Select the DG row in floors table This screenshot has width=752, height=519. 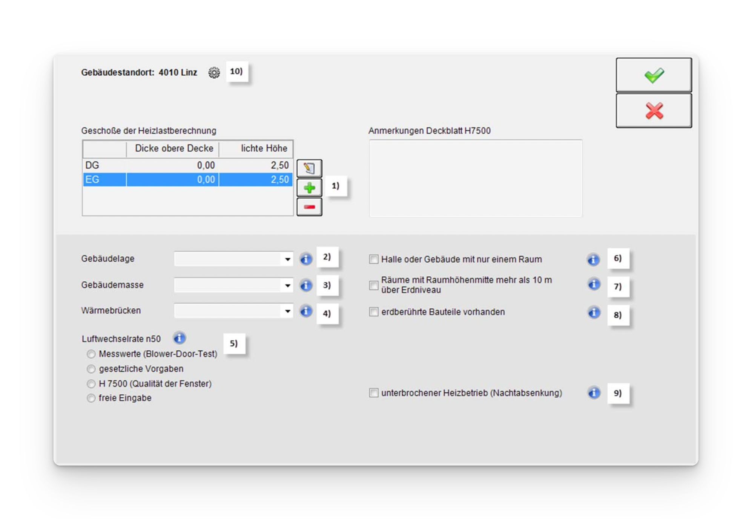click(187, 165)
